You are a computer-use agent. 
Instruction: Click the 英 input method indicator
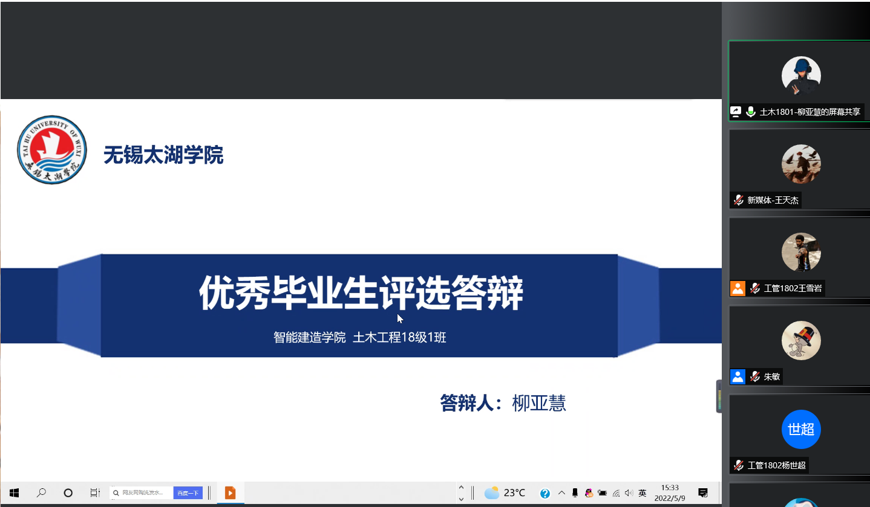coord(642,492)
